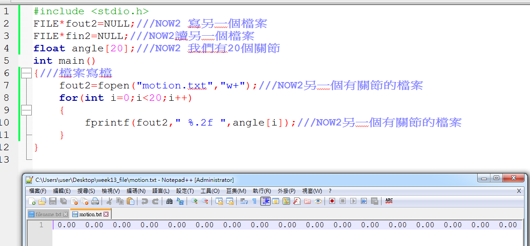
Task: Open Folder as Workspace icon
Action: coord(307,201)
